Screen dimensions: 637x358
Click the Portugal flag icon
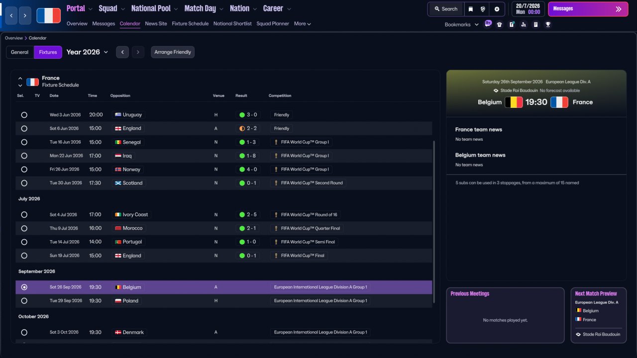(x=118, y=242)
